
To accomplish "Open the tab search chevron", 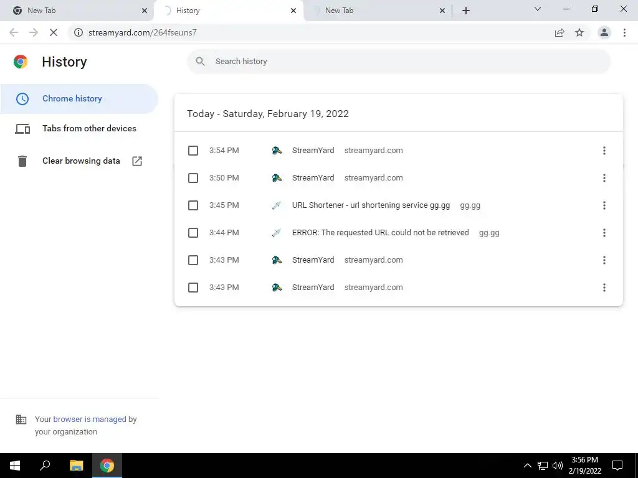I will (538, 9).
